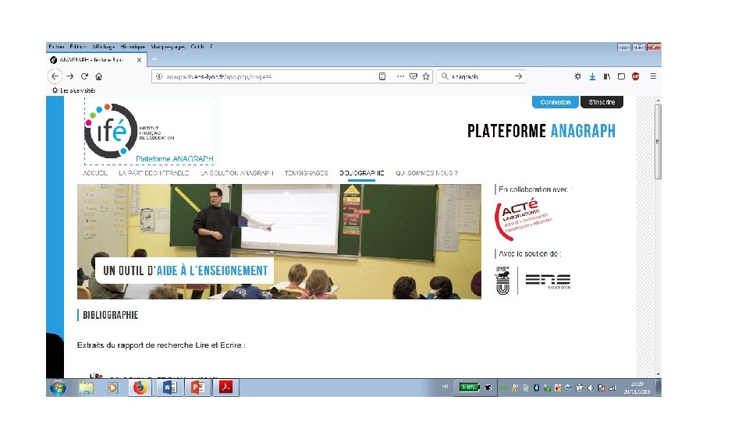Image resolution: width=749 pixels, height=421 pixels.
Task: Click the Connexion button
Action: coord(555,102)
